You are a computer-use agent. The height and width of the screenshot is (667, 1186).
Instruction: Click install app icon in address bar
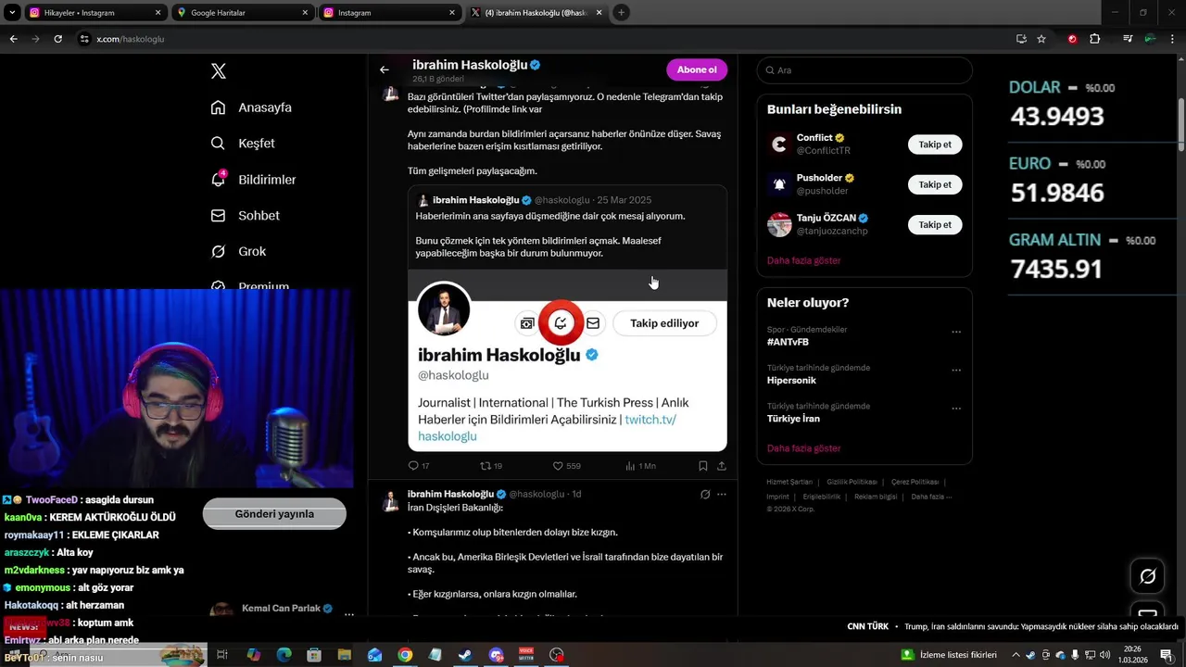[x=1021, y=39]
